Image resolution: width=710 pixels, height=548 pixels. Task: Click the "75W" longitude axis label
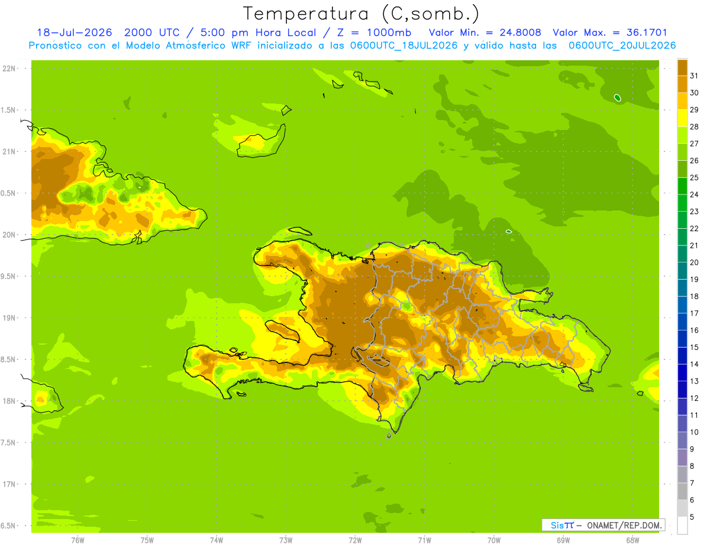(x=147, y=540)
